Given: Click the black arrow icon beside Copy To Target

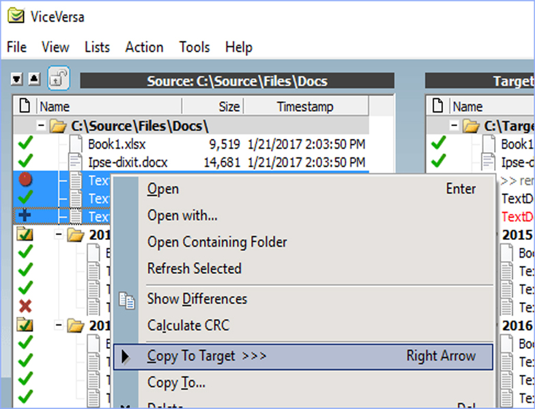Looking at the screenshot, I should (126, 357).
